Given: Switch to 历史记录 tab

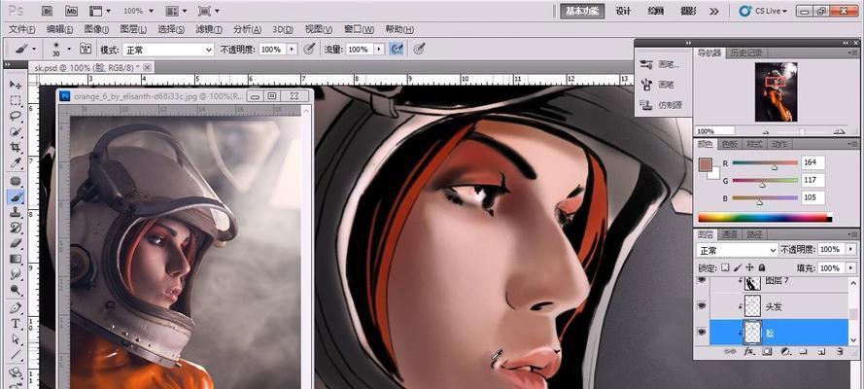Looking at the screenshot, I should point(746,53).
